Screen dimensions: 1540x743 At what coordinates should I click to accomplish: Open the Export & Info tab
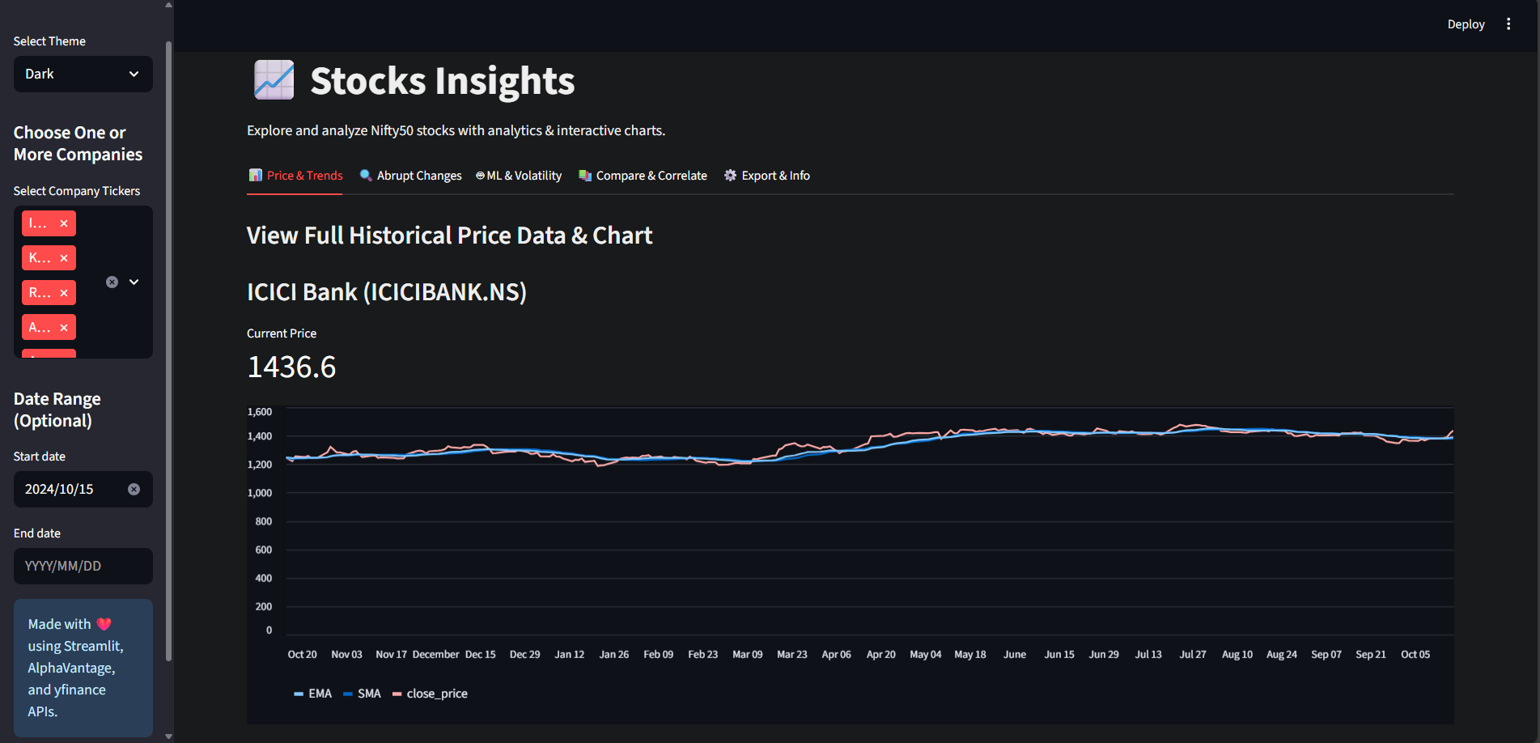(766, 176)
